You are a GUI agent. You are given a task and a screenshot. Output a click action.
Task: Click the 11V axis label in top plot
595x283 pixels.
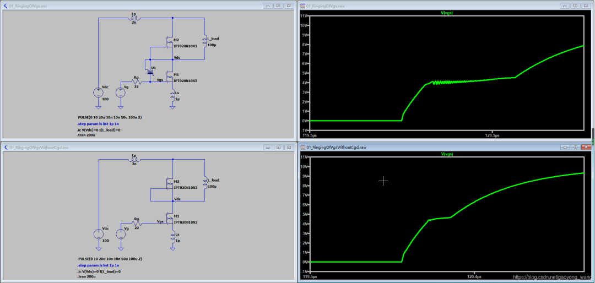(x=305, y=15)
